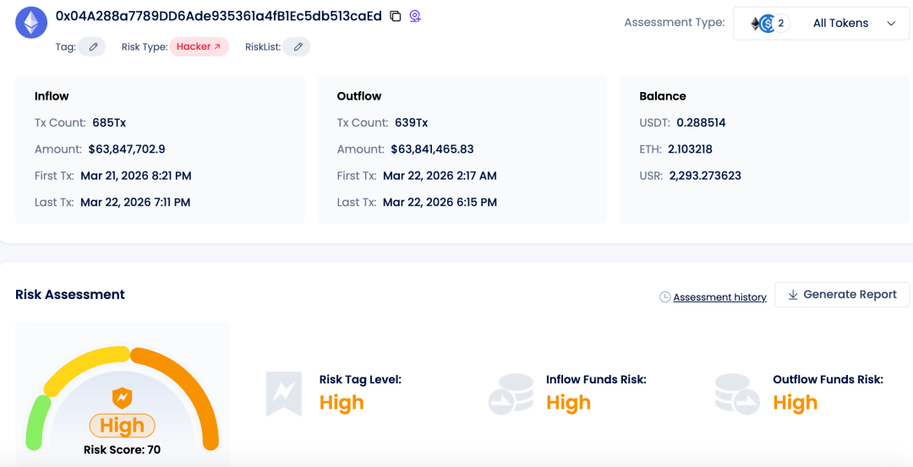Click the Outflow Funds Risk coins icon
Screen dimensions: 913x467
[737, 394]
